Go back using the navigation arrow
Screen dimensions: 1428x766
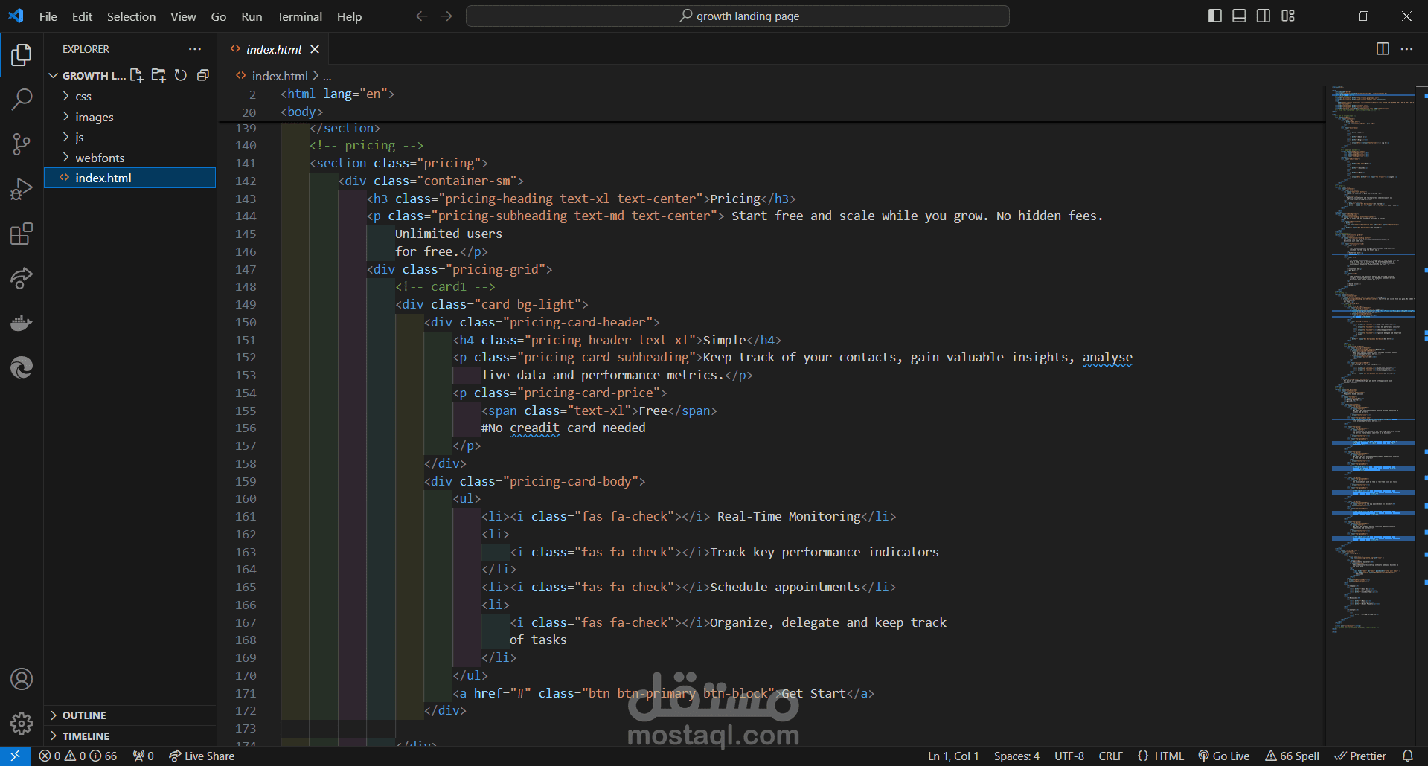point(422,16)
